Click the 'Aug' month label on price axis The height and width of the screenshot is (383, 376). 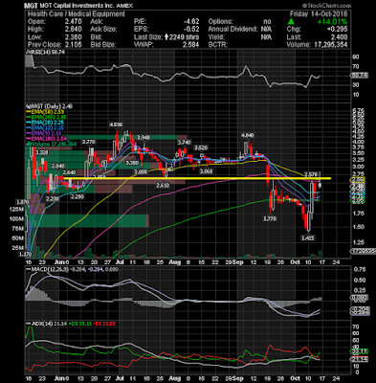(175, 262)
